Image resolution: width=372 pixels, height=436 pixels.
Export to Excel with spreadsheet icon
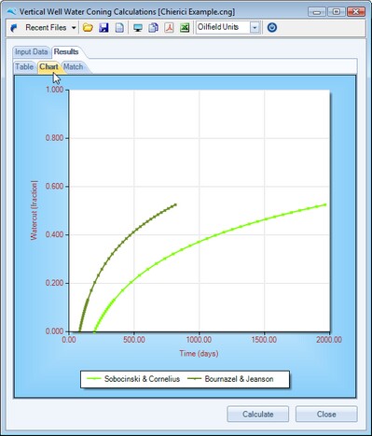coord(185,28)
